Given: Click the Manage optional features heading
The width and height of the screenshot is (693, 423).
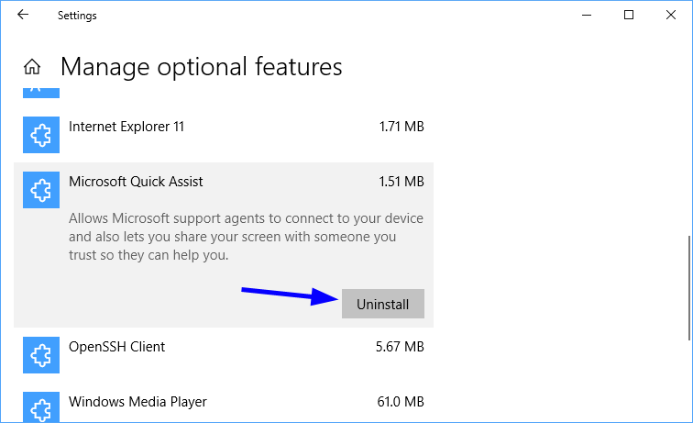Looking at the screenshot, I should 201,67.
